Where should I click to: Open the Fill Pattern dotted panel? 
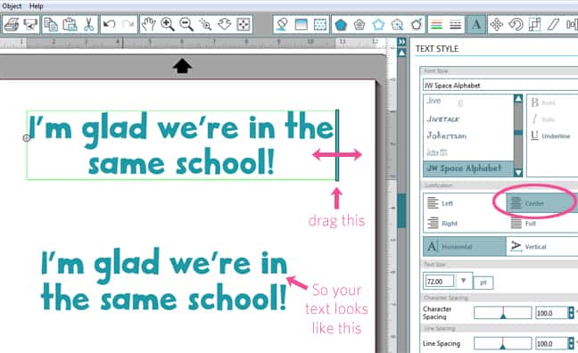tap(319, 25)
